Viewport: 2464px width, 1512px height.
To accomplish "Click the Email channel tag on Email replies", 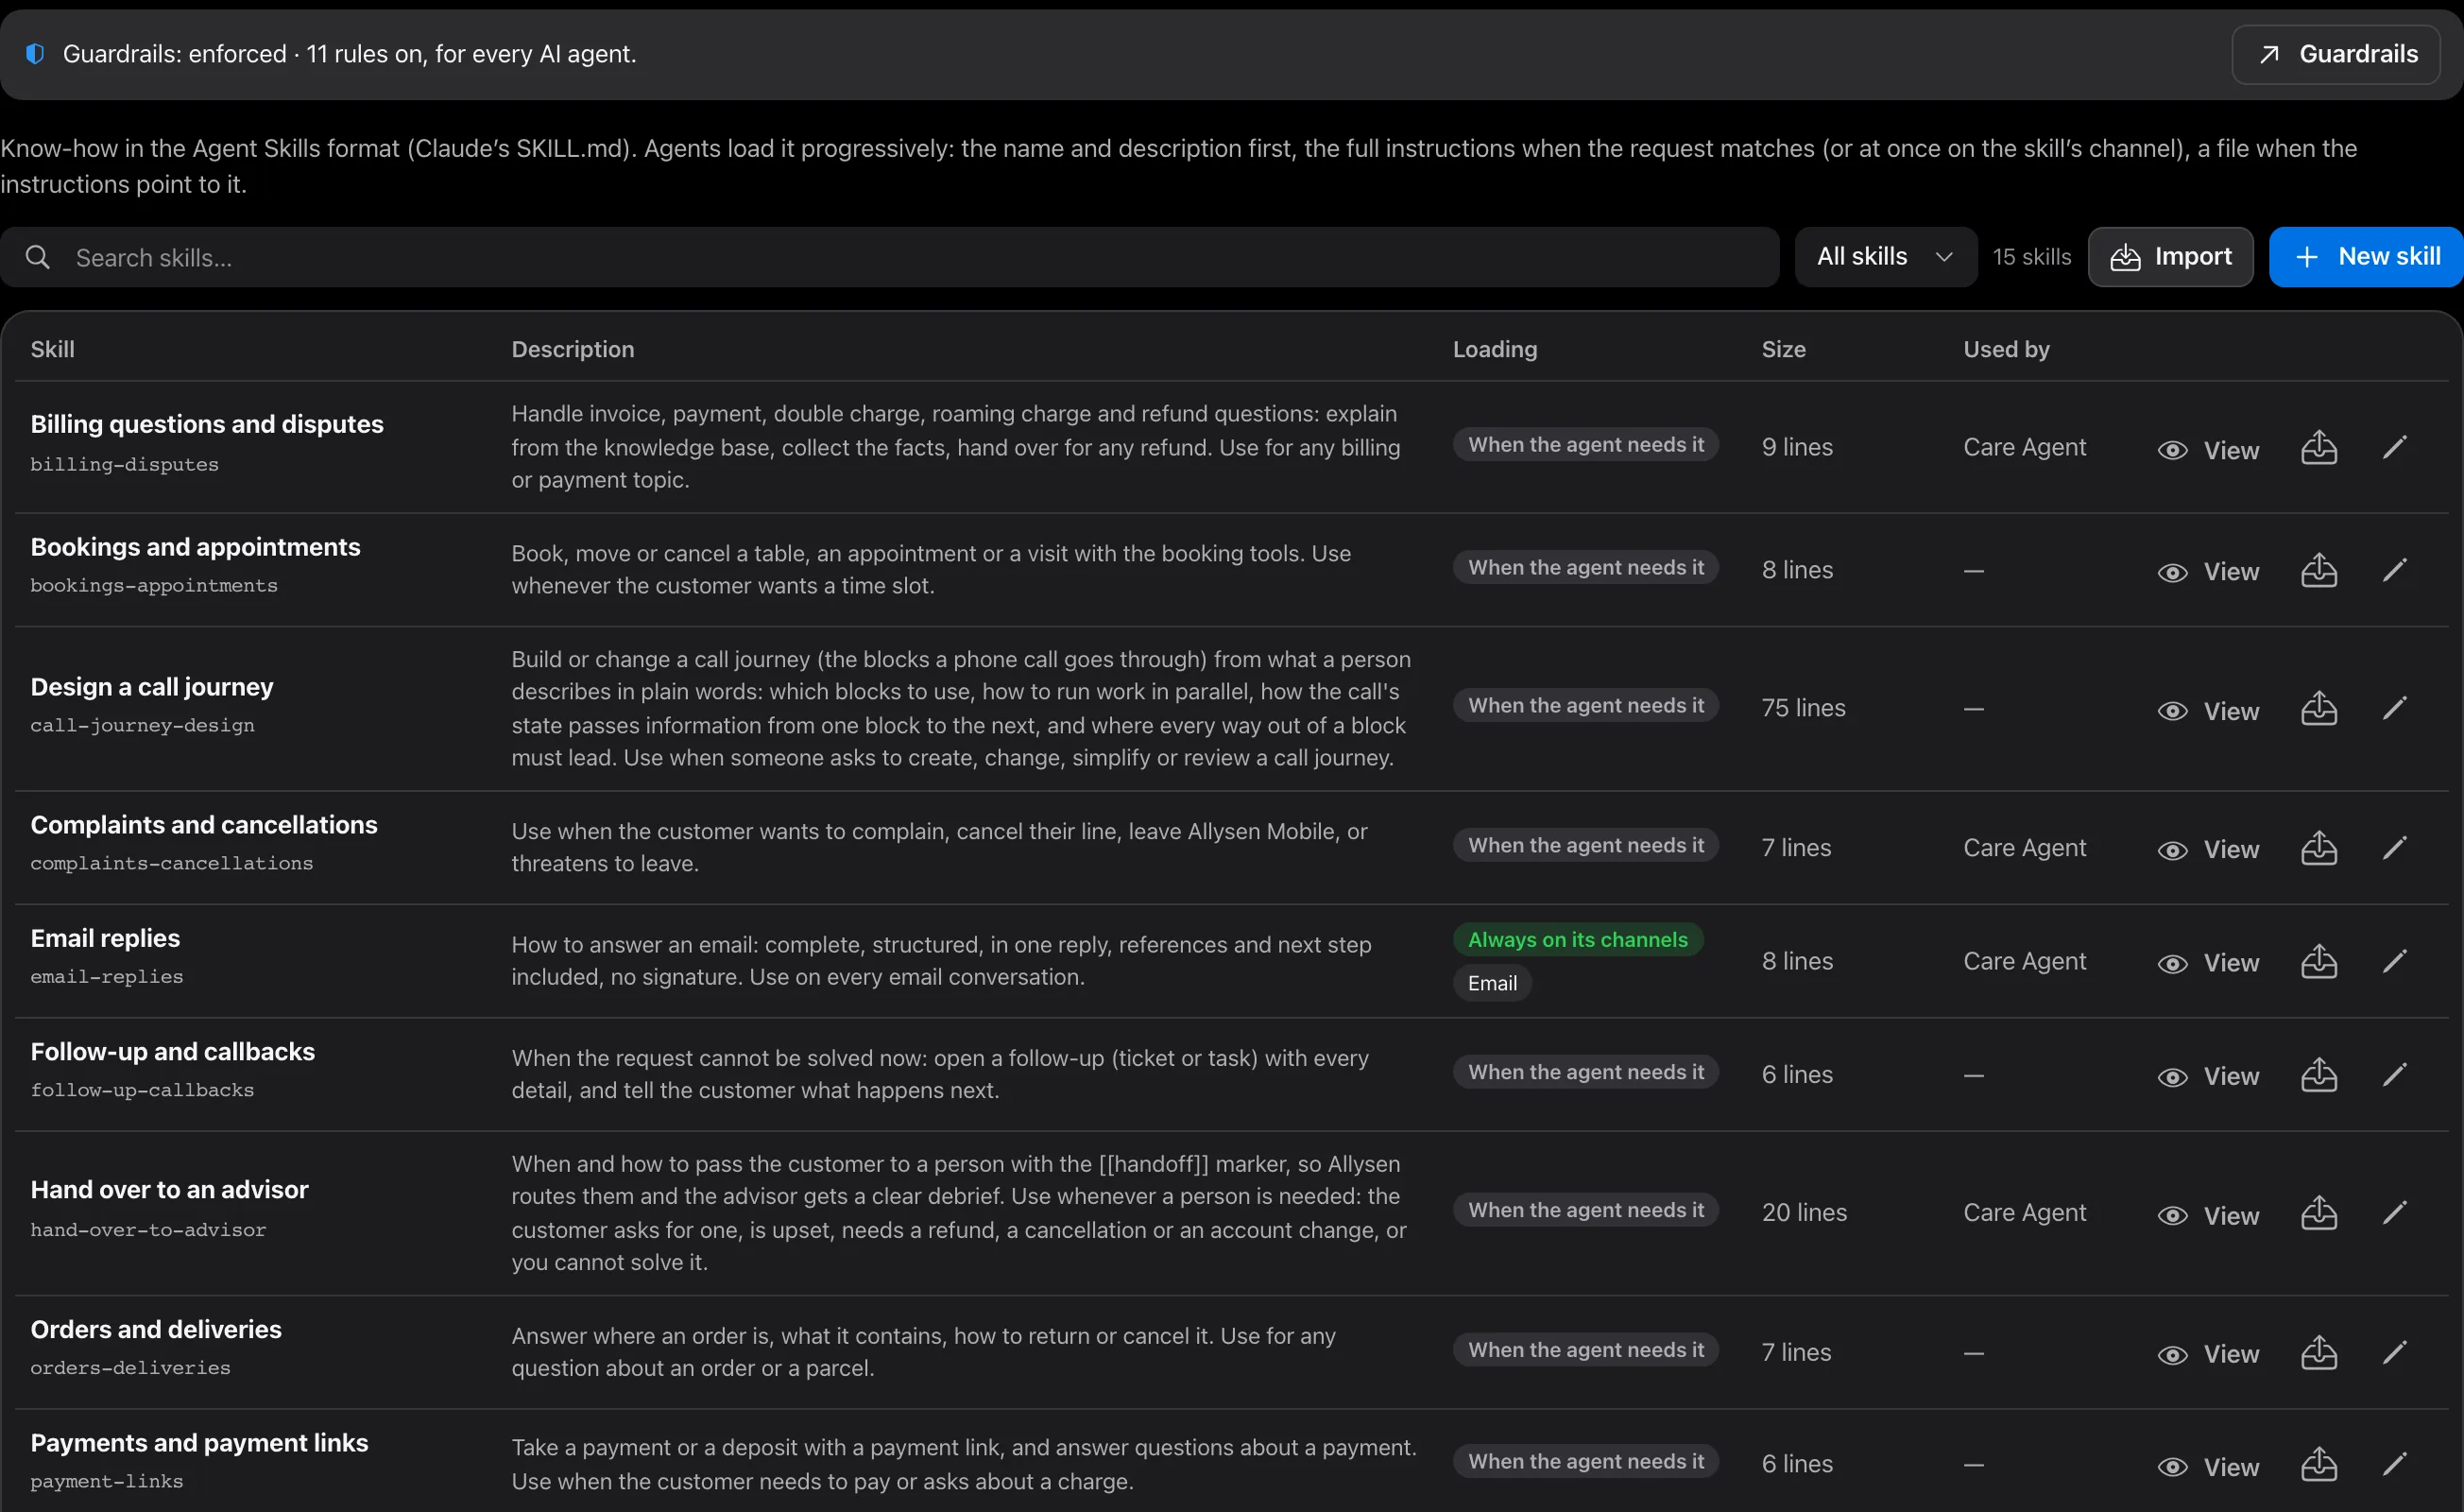I will pyautogui.click(x=1491, y=983).
